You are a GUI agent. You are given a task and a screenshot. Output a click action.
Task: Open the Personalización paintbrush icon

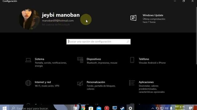[x=80, y=83]
